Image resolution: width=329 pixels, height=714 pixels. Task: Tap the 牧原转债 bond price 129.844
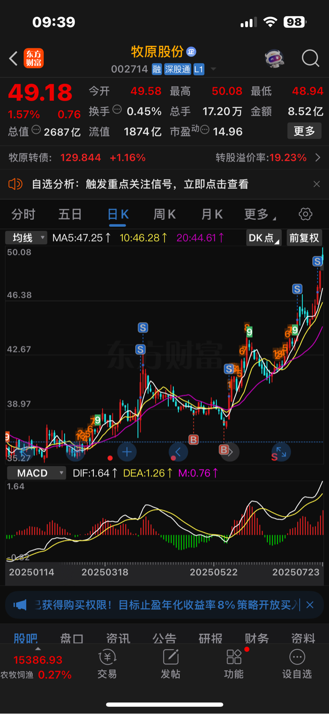(x=81, y=158)
